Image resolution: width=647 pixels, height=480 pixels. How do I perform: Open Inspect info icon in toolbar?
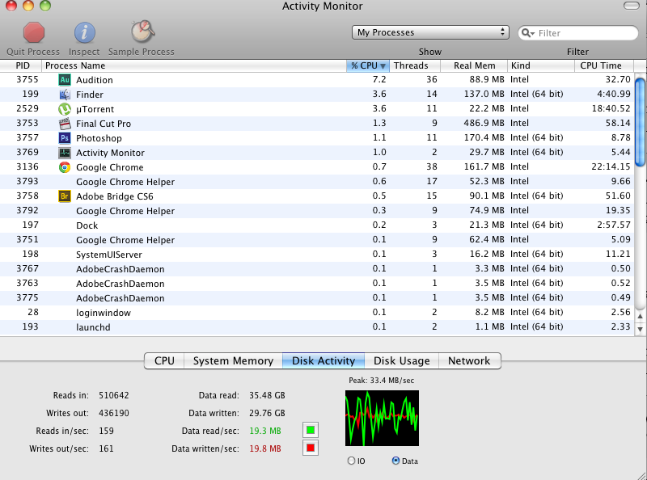coord(85,32)
